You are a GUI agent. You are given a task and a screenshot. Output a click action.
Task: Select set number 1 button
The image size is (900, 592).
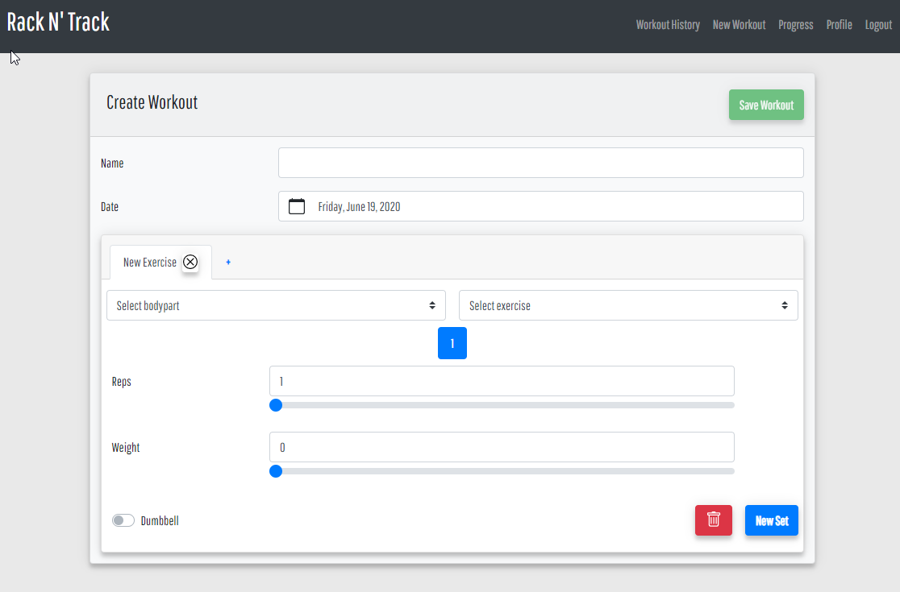[x=452, y=343]
